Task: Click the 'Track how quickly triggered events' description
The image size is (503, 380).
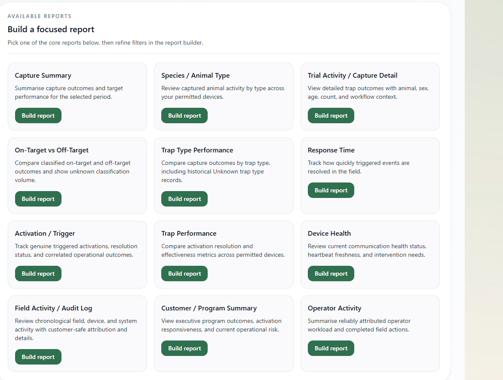Action: coord(359,167)
